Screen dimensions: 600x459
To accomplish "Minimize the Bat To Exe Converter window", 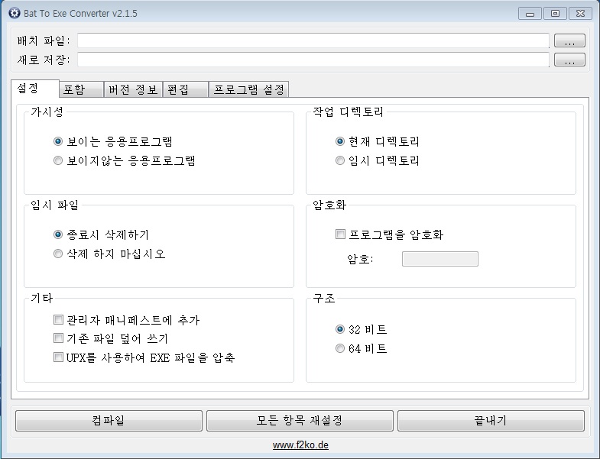I will pos(530,14).
